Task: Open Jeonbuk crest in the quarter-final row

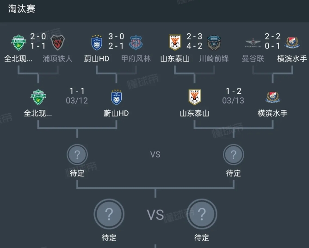Action: pyautogui.click(x=38, y=97)
